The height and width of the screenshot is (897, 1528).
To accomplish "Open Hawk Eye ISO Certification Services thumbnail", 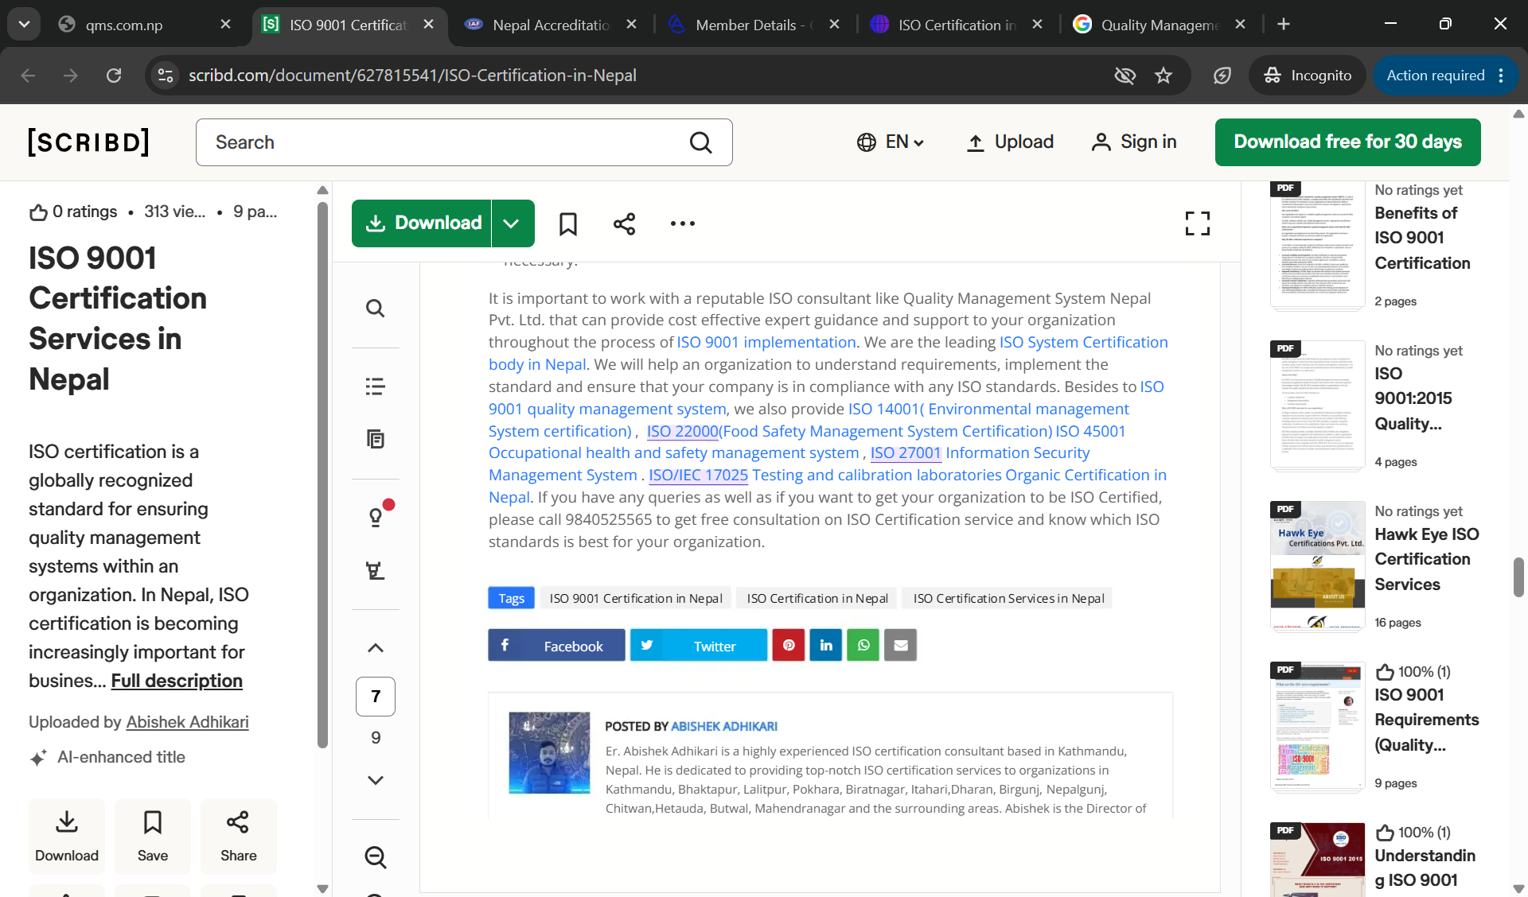I will (x=1318, y=565).
